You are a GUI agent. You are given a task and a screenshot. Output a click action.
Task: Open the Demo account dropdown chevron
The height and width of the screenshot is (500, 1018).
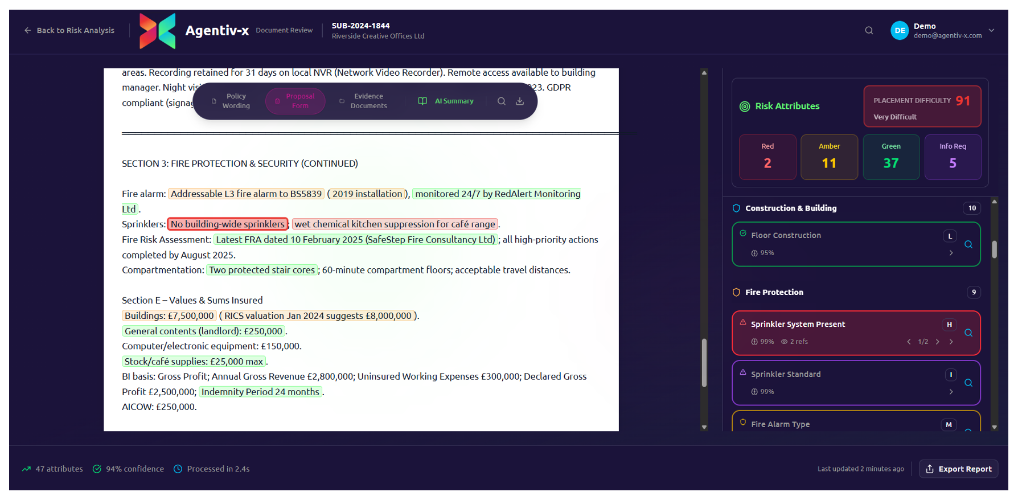pos(991,31)
